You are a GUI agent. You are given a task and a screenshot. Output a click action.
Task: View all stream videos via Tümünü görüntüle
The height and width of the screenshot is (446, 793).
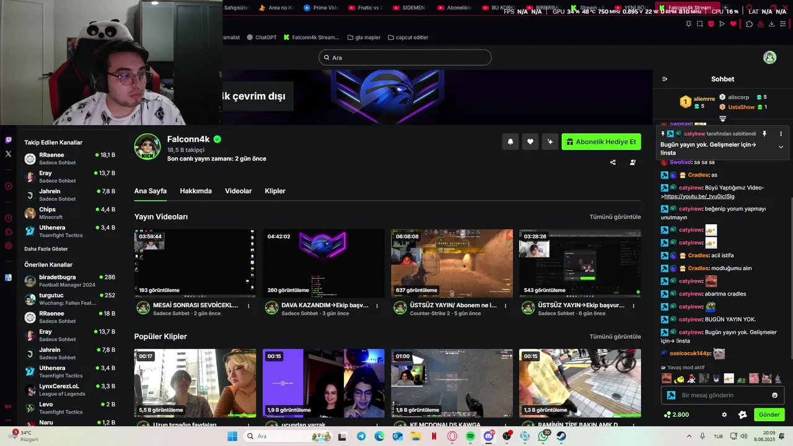615,217
